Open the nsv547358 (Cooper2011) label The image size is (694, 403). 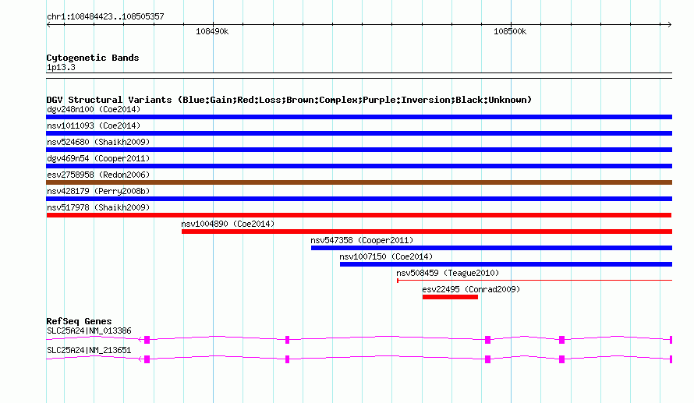(362, 240)
